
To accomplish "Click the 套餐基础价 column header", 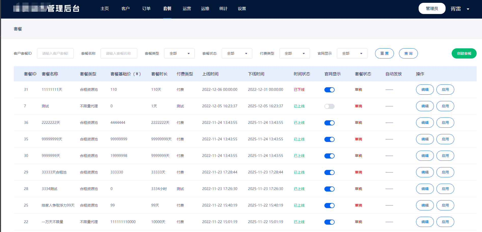I will (126, 74).
